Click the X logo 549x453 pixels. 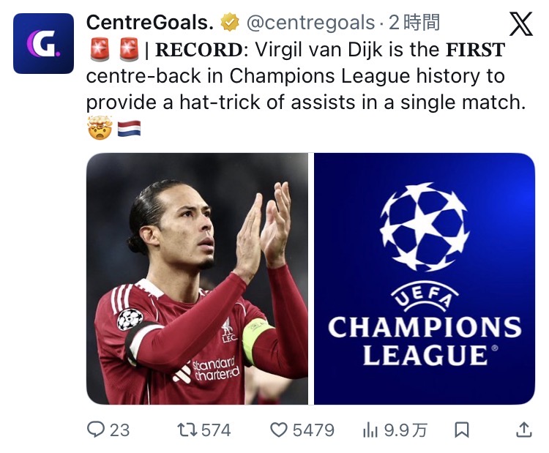[520, 25]
